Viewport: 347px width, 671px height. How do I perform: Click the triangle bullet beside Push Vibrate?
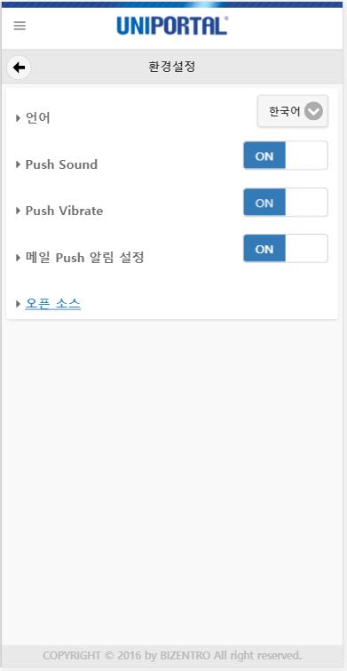pyautogui.click(x=18, y=211)
